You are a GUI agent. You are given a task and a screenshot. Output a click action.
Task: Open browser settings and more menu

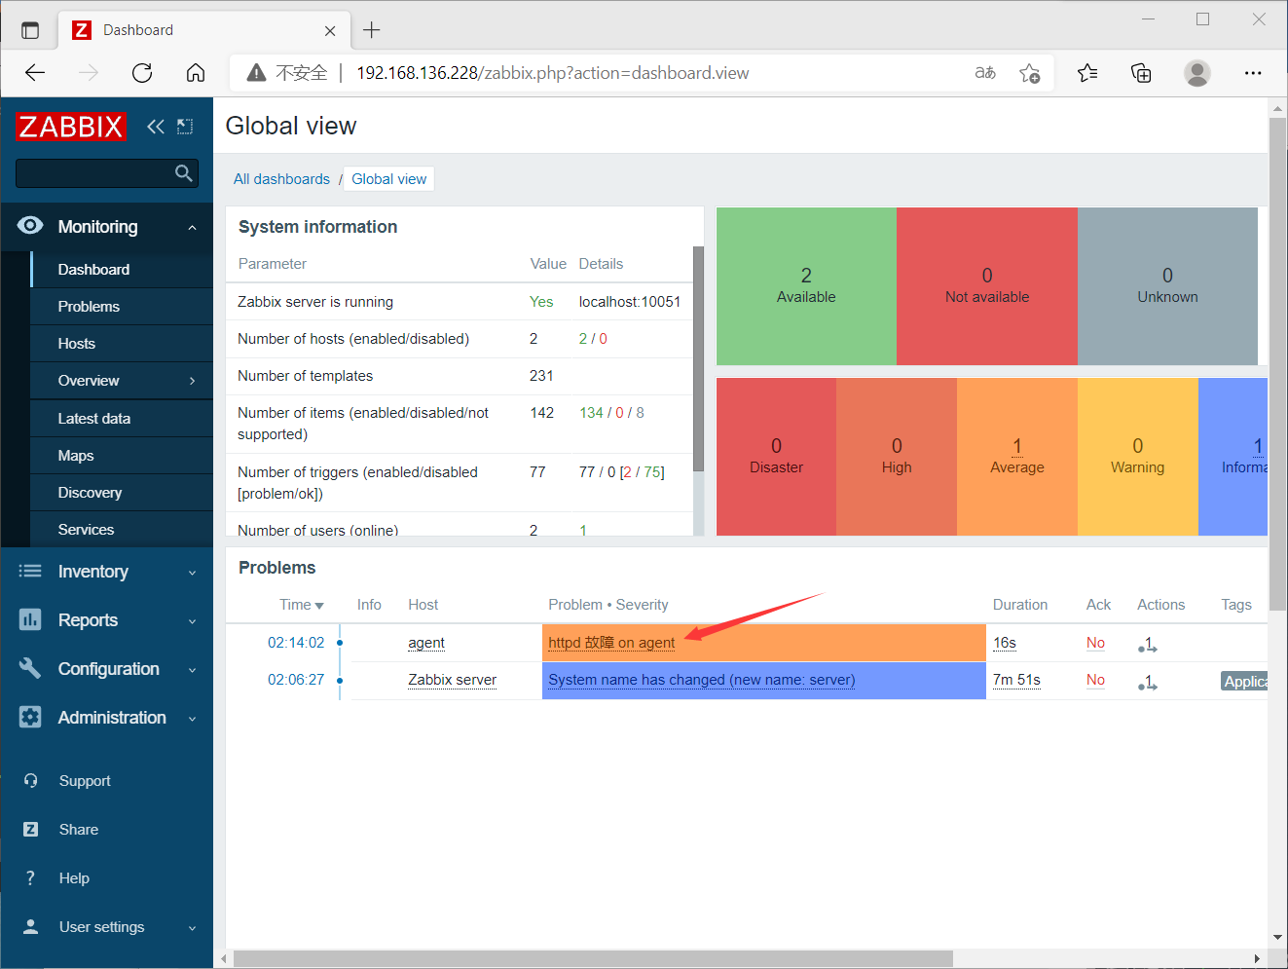1253,73
